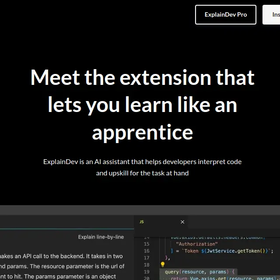Click line number 18 in the gutter
The width and height of the screenshot is (280, 280).
[x=147, y=265]
